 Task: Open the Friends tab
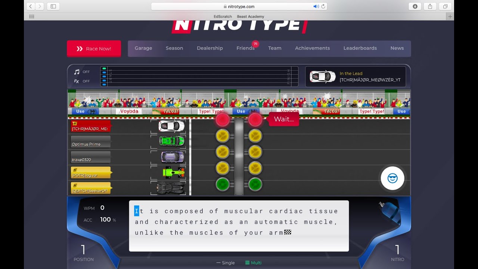[x=245, y=48]
